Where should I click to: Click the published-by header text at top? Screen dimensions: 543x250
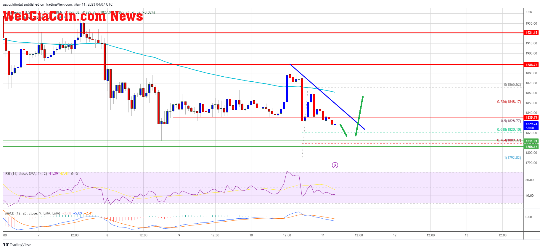point(58,4)
